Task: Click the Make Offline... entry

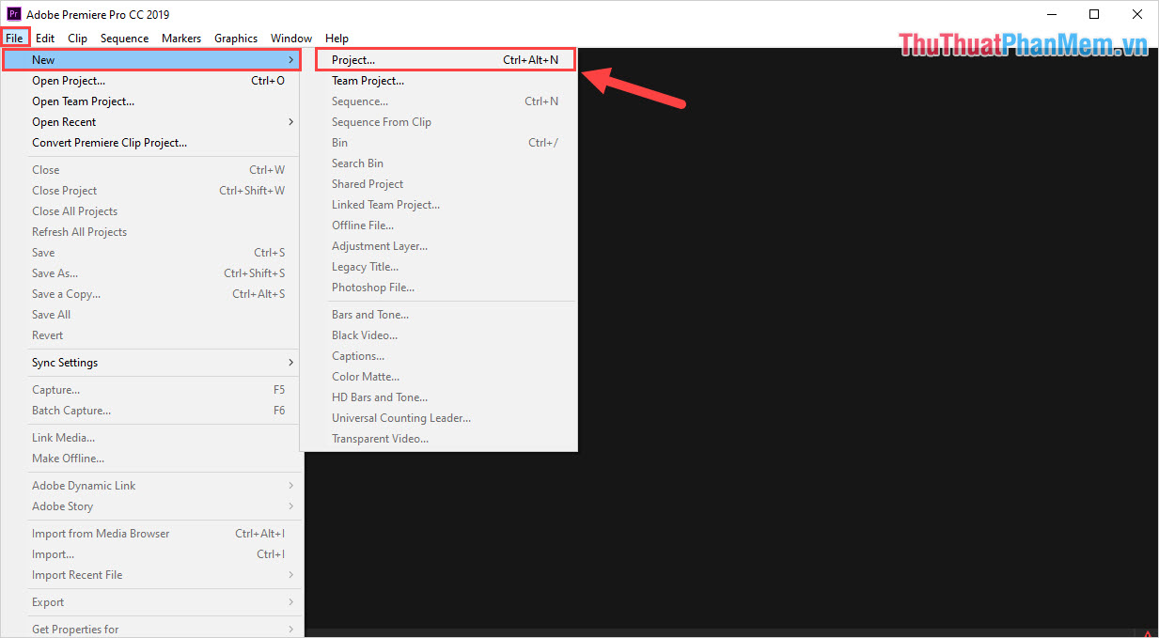Action: (151, 459)
